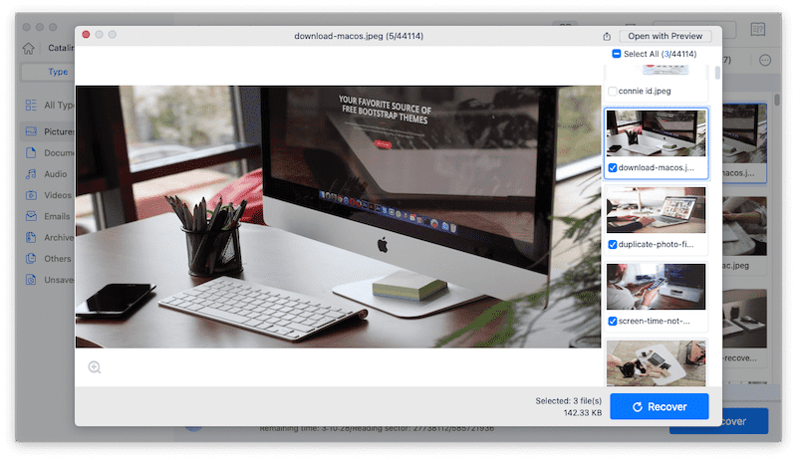
Task: Open the All Types list icon in sidebar
Action: tap(31, 106)
